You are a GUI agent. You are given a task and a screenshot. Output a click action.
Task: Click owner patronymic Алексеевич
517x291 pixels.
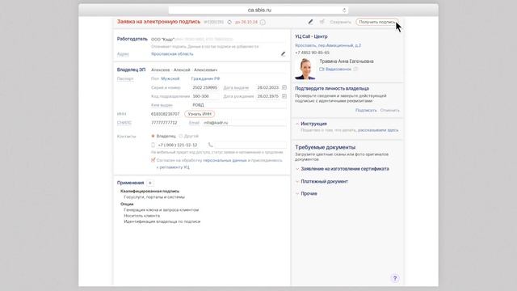[x=205, y=70]
